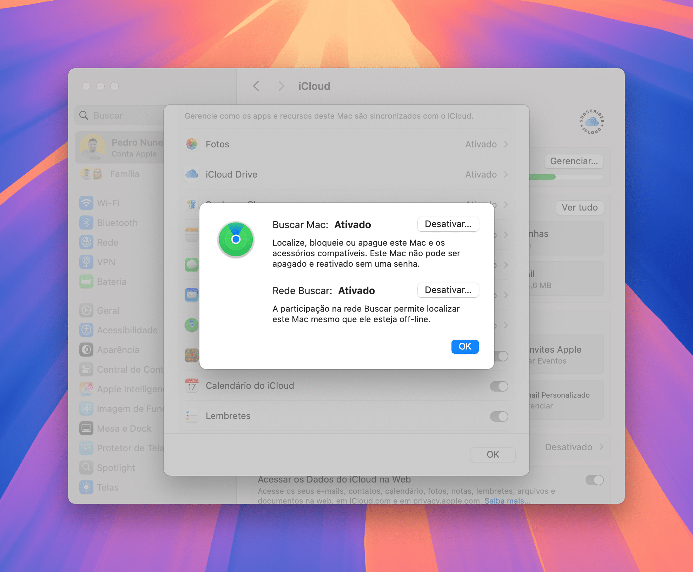Confirm the Find My dialog with blue OK

pos(465,347)
